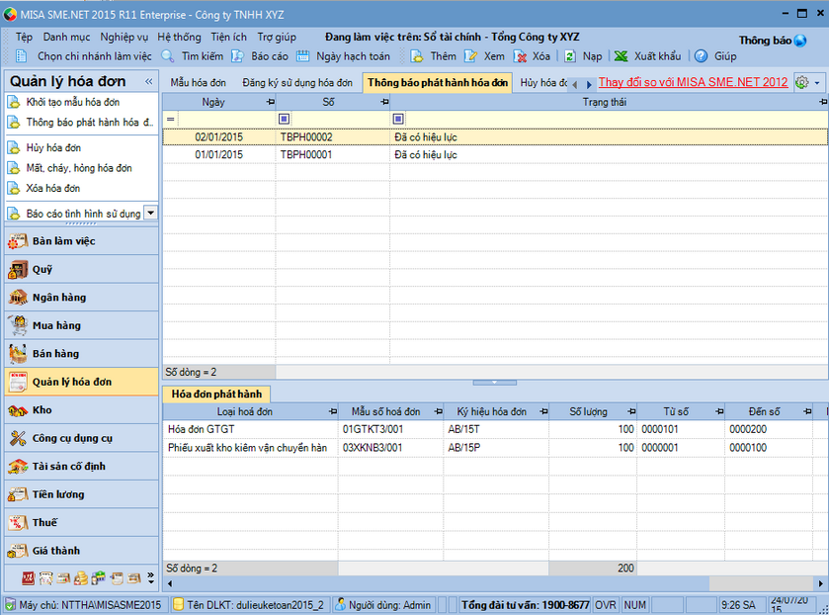Switch to Mẫu hóa đơn tab

pos(199,83)
